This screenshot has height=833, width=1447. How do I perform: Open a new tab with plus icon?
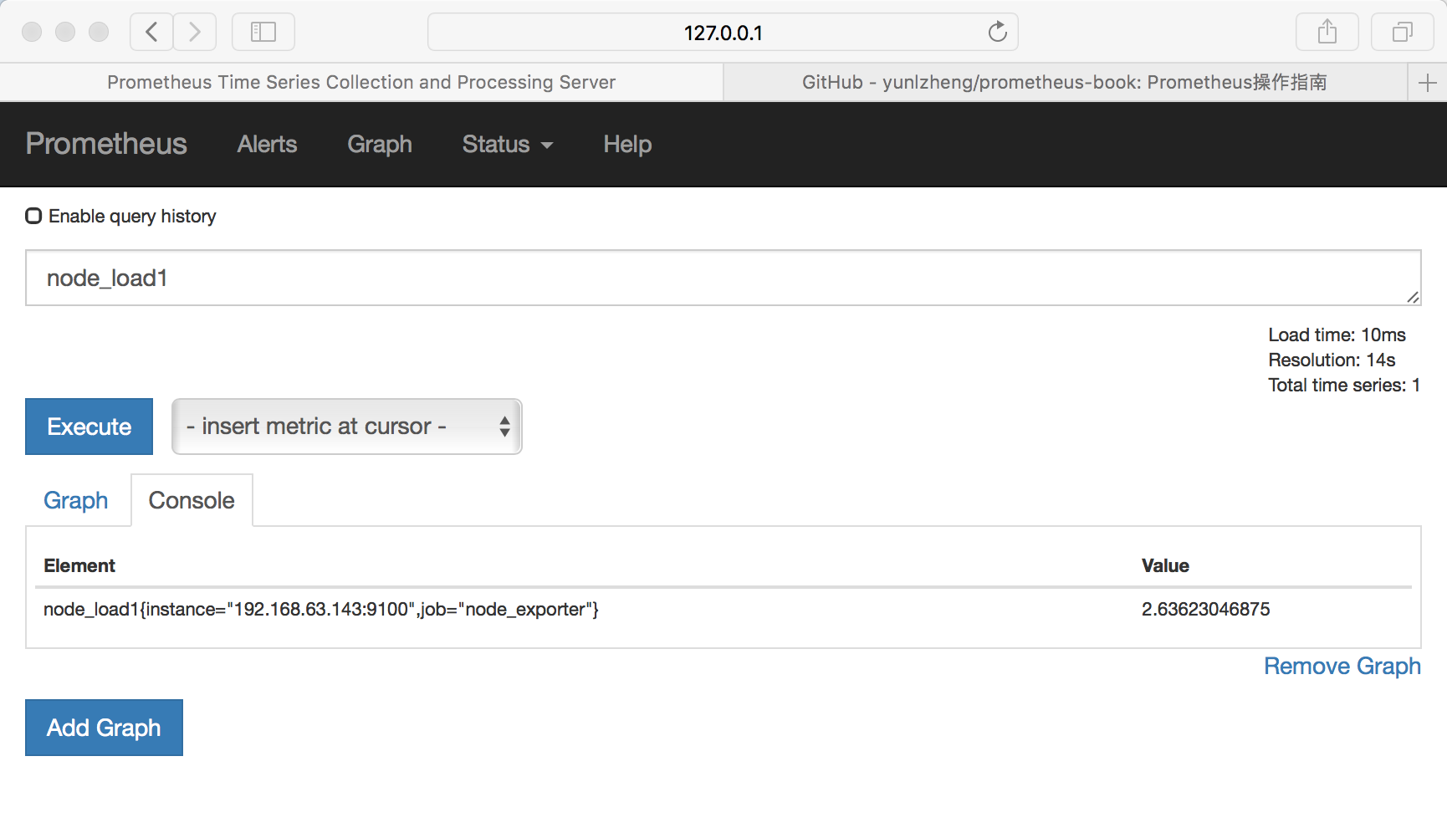(1428, 82)
